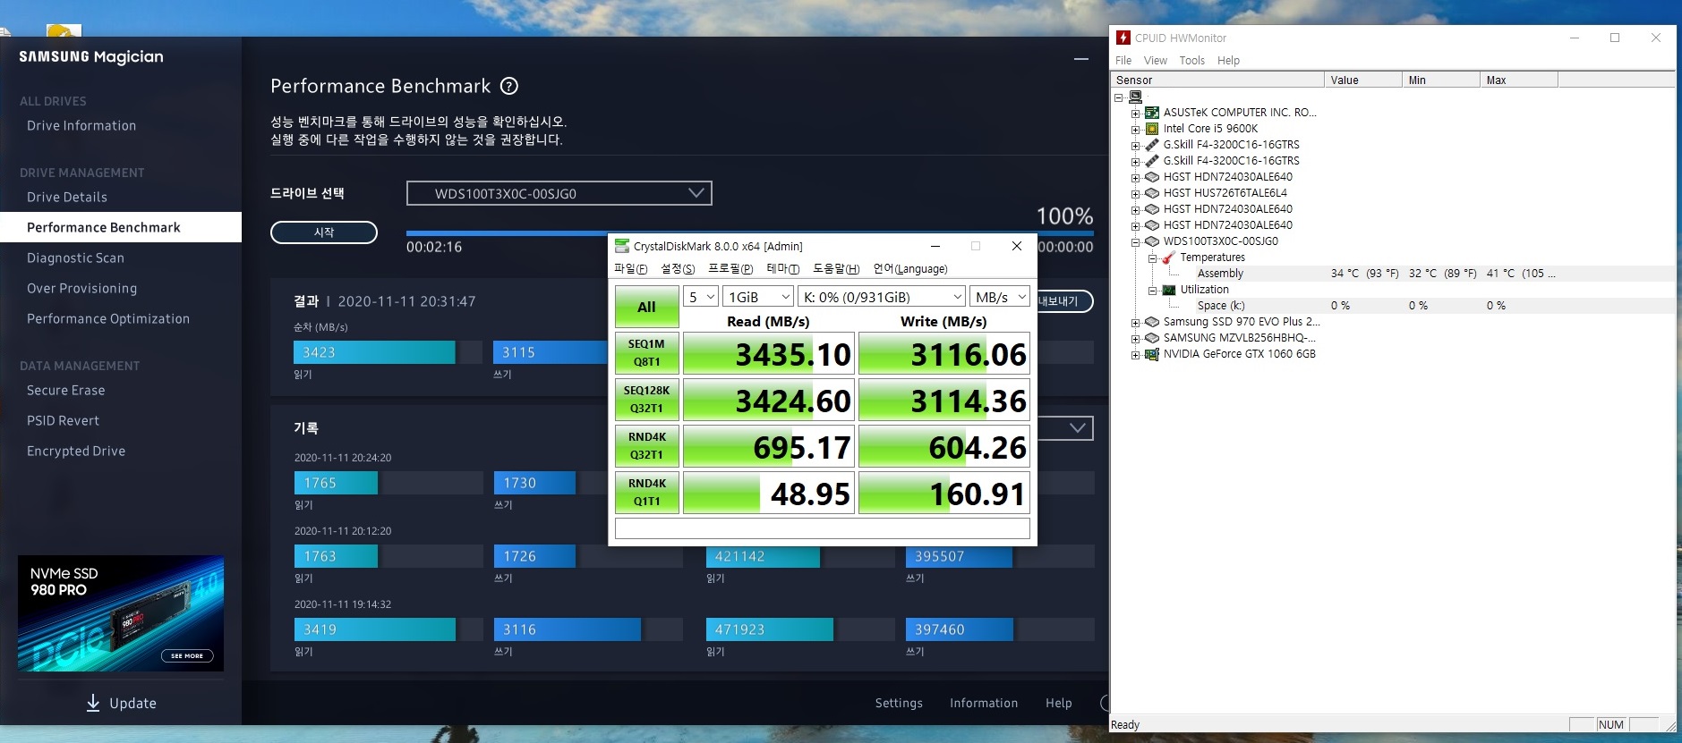
Task: Open CrystalDiskMark 설정(S) menu
Action: click(678, 269)
